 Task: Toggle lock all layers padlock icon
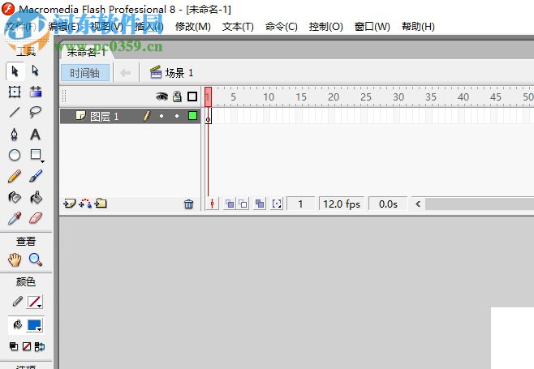coord(177,97)
